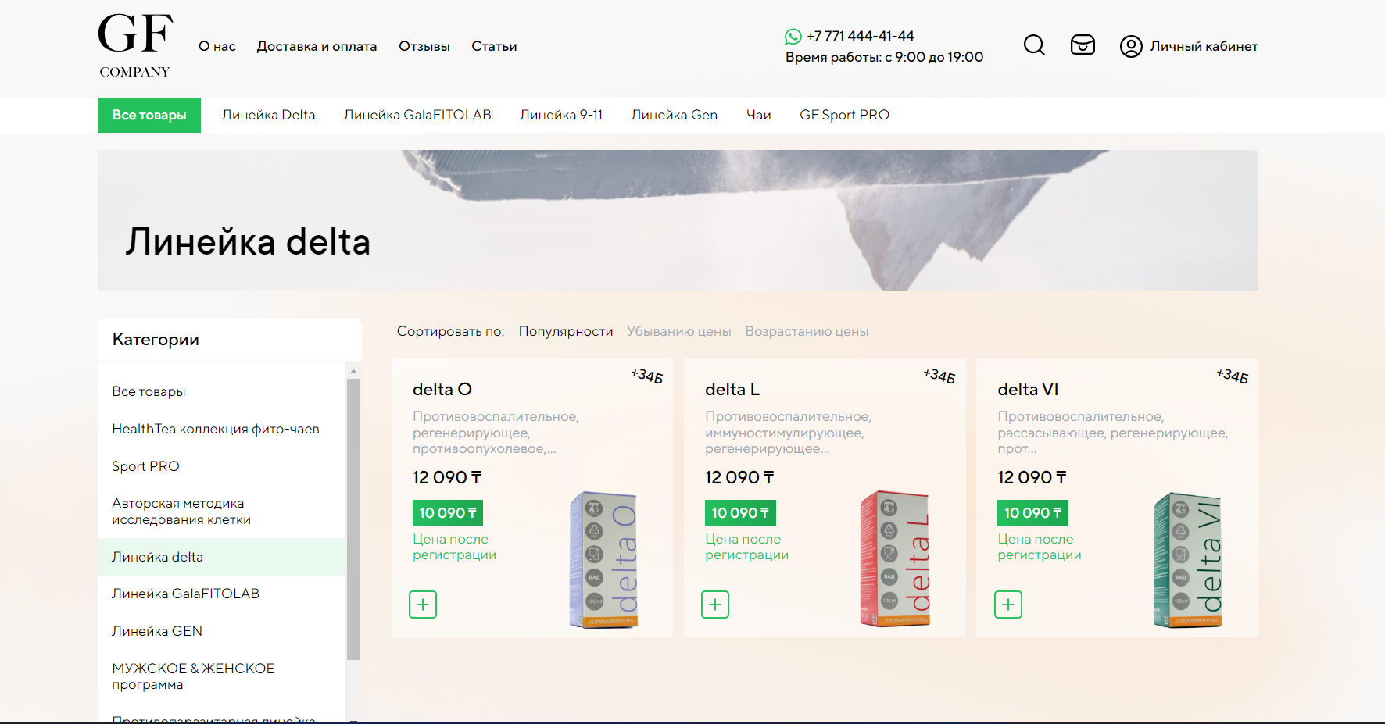Open the delta VI product bottle image
Screen dimensions: 1385x724
pyautogui.click(x=1188, y=560)
